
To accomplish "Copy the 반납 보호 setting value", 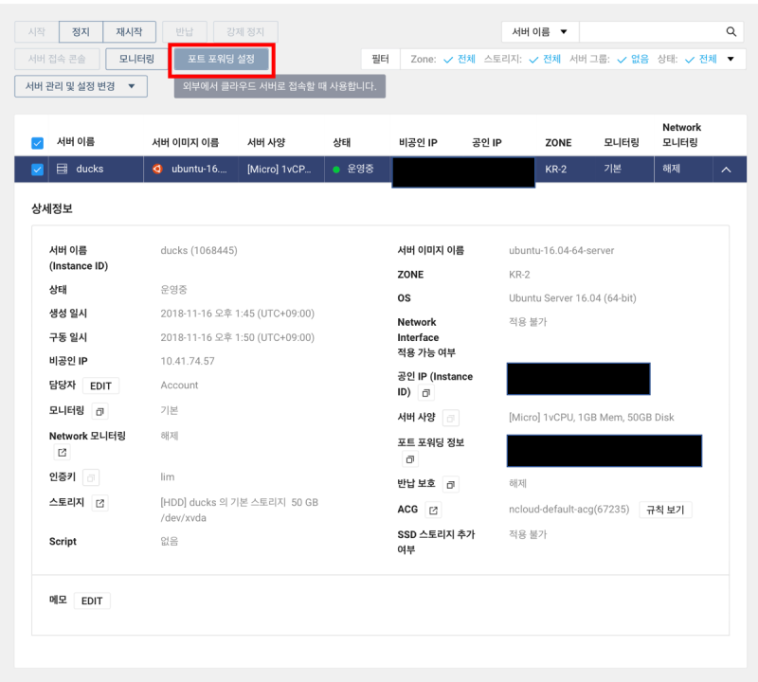I will tap(451, 484).
